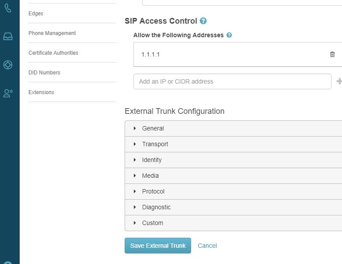Expand the Custom section

pos(152,223)
